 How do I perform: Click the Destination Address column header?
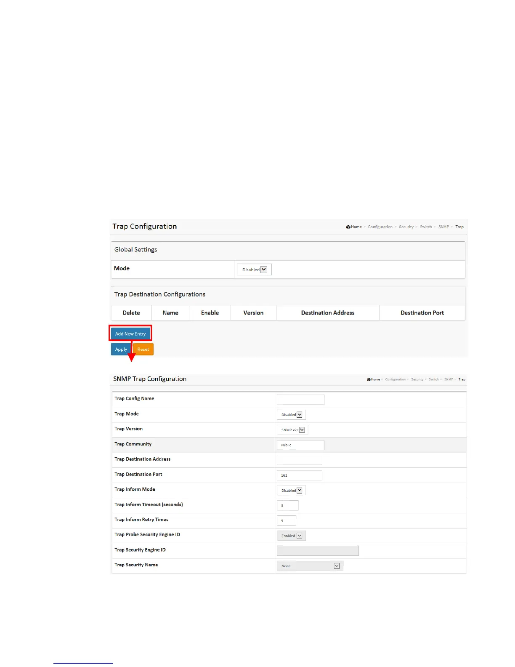click(x=328, y=313)
